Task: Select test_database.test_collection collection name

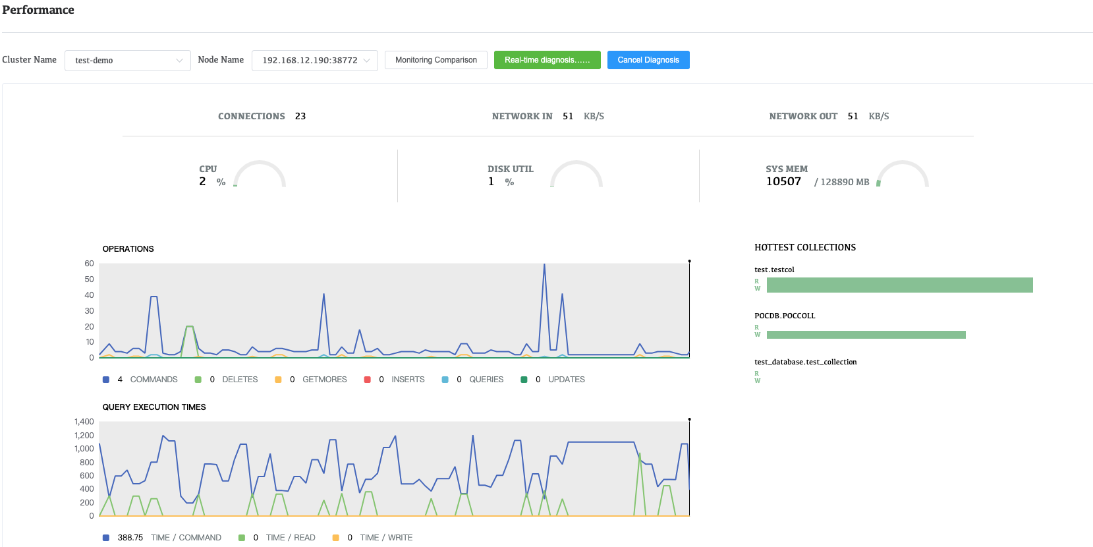Action: coord(806,362)
